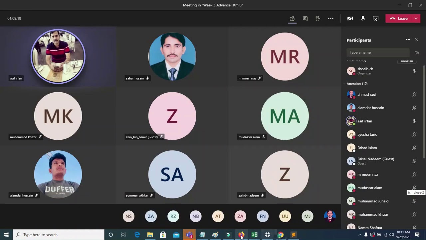Click the RZ participant avatar
426x240 pixels.
pyautogui.click(x=173, y=216)
